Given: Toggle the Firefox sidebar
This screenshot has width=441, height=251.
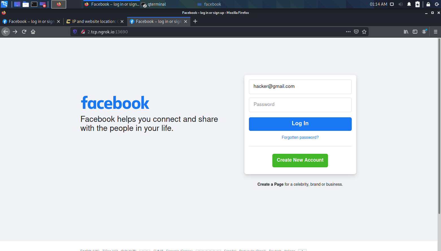Looking at the screenshot, I should [x=415, y=32].
